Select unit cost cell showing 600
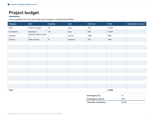 [97, 32]
